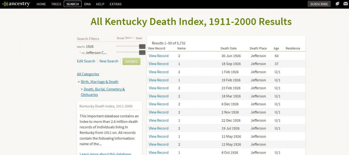349x155 pixels.
Task: View Record for 8 Oct 1926 death
Action: pos(158,153)
